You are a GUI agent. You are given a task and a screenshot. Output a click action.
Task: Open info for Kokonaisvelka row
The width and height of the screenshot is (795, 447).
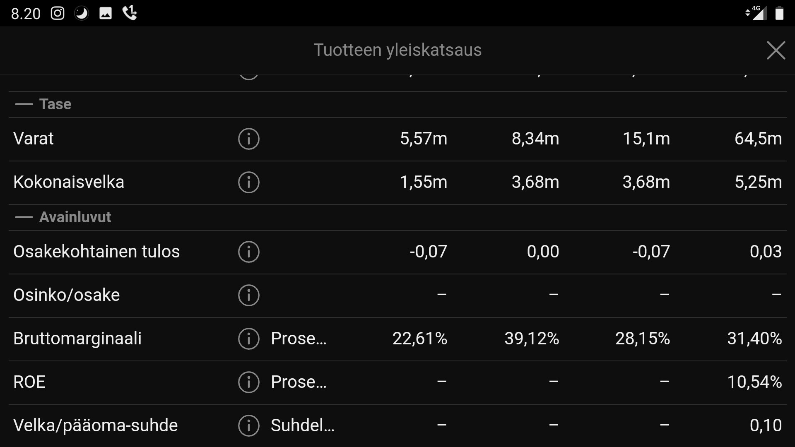click(248, 182)
